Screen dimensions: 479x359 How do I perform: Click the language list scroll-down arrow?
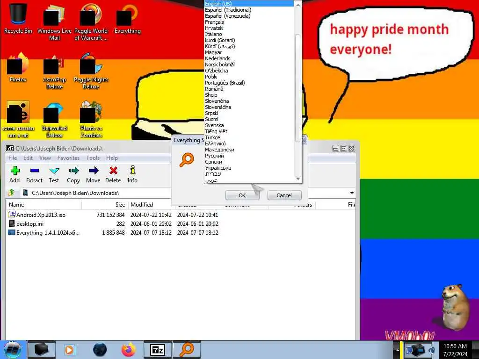point(298,179)
